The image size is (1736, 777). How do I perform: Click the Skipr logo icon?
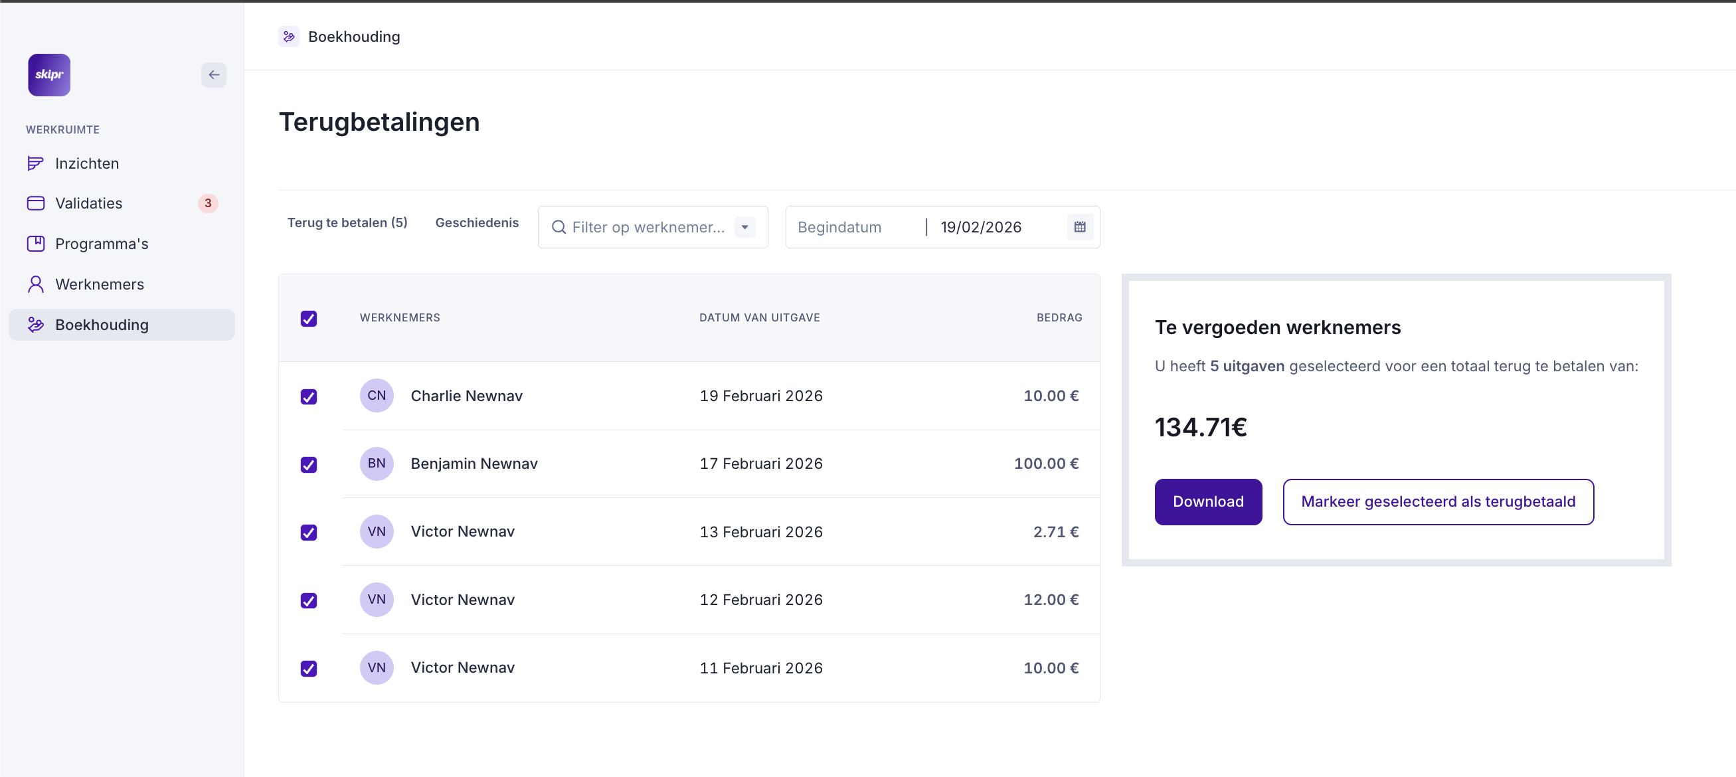click(x=48, y=75)
